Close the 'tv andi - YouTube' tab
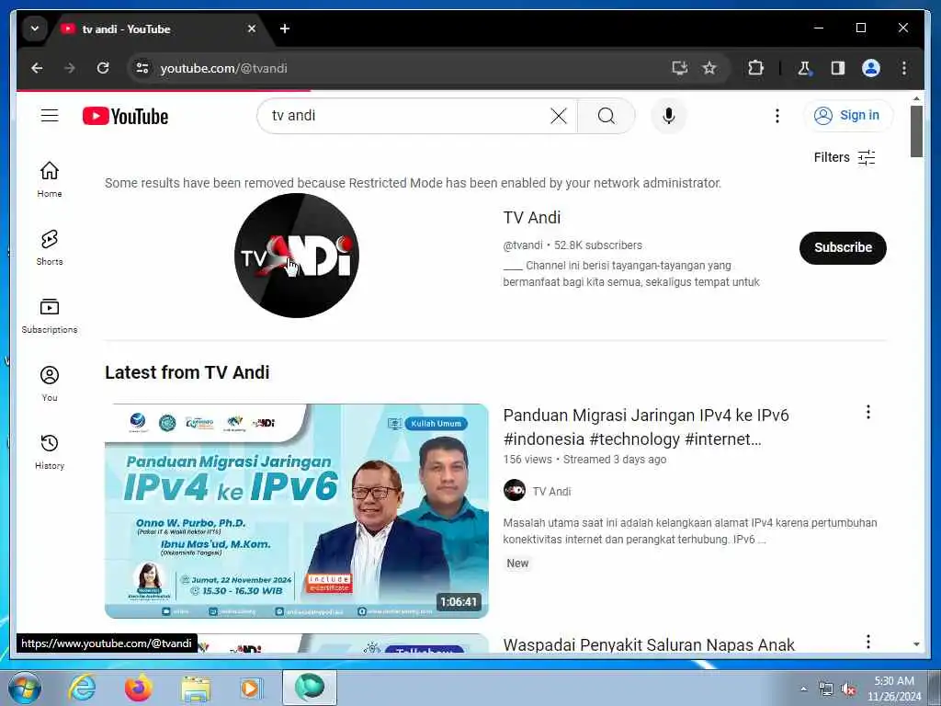This screenshot has width=941, height=706. [252, 28]
